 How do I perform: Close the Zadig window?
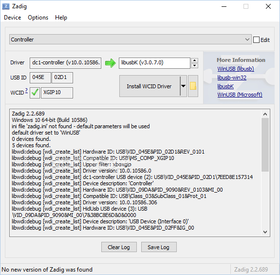pos(268,7)
